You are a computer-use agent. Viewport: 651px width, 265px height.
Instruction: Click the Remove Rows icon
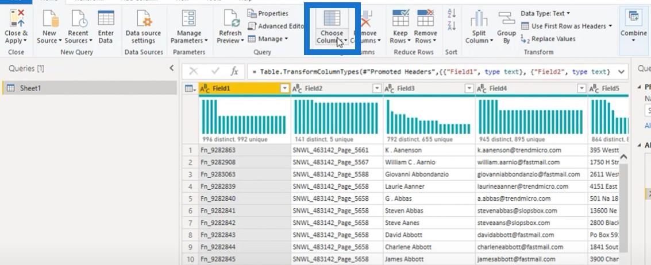426,18
